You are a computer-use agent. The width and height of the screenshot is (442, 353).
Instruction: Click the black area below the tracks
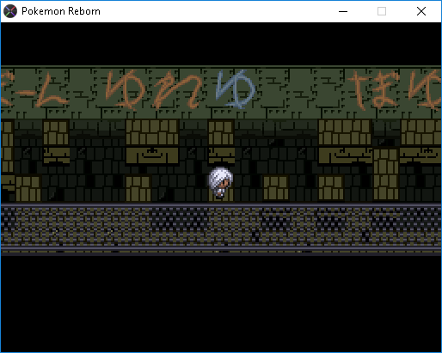coord(221,303)
